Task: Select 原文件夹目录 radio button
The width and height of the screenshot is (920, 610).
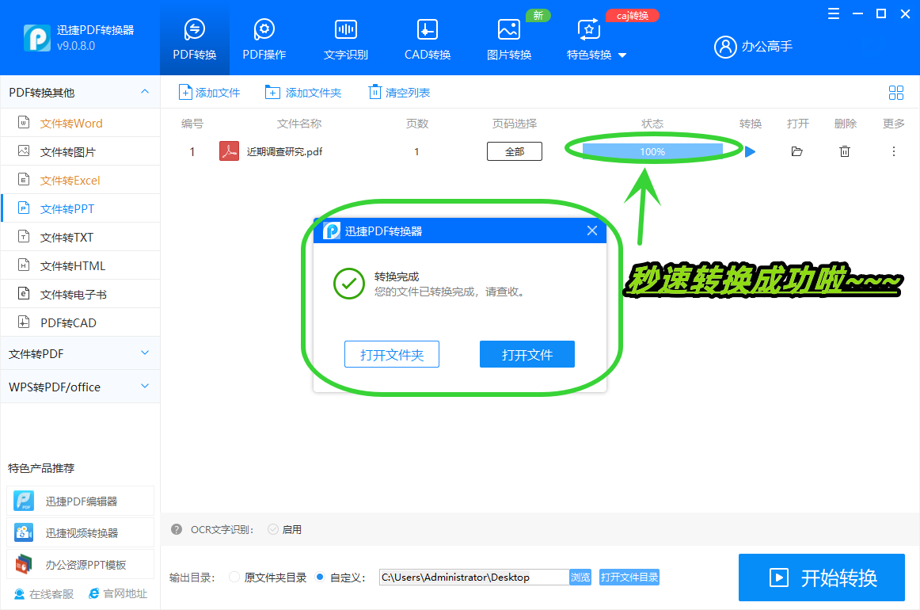Action: [234, 577]
